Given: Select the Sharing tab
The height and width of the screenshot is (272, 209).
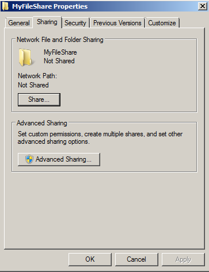Looking at the screenshot, I should point(47,22).
